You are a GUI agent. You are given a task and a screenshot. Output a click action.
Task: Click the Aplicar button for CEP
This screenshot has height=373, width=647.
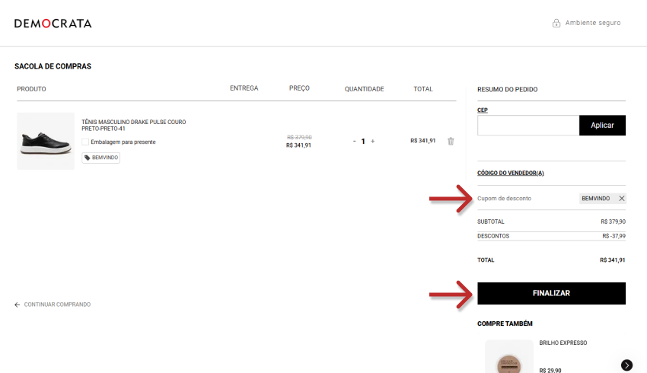point(602,126)
